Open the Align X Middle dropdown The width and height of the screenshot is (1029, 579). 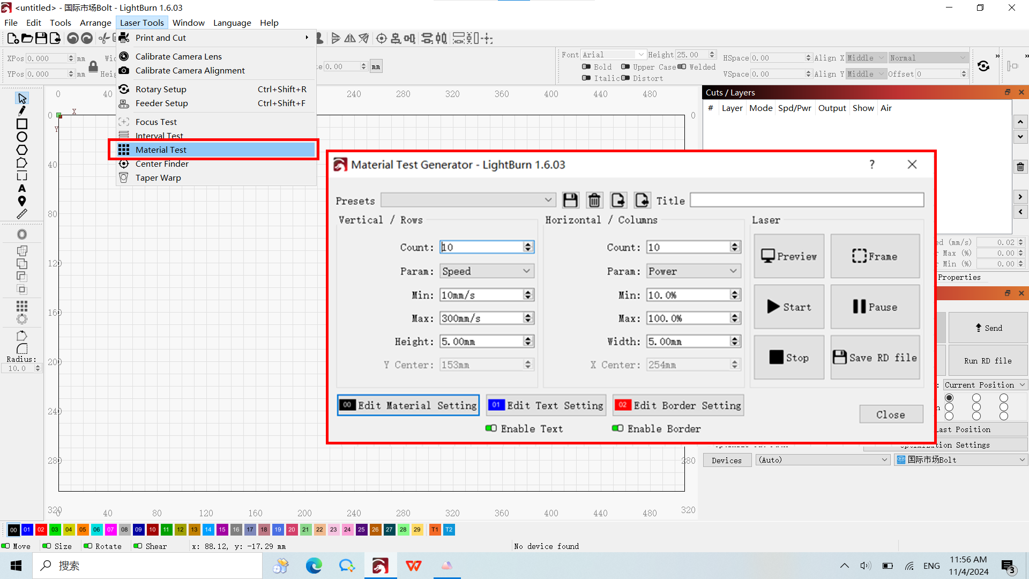click(x=866, y=58)
